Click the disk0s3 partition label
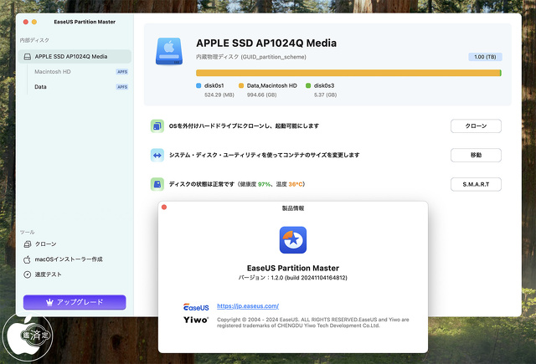The height and width of the screenshot is (364, 536). (x=324, y=85)
